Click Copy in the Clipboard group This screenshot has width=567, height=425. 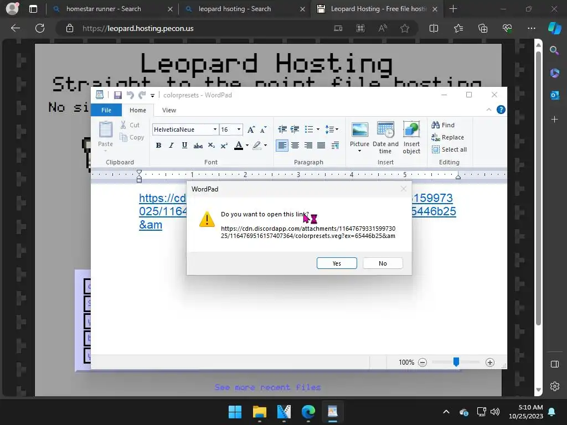pyautogui.click(x=132, y=137)
